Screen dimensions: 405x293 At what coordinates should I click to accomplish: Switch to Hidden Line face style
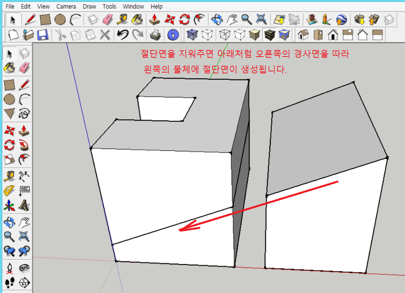coord(240,35)
